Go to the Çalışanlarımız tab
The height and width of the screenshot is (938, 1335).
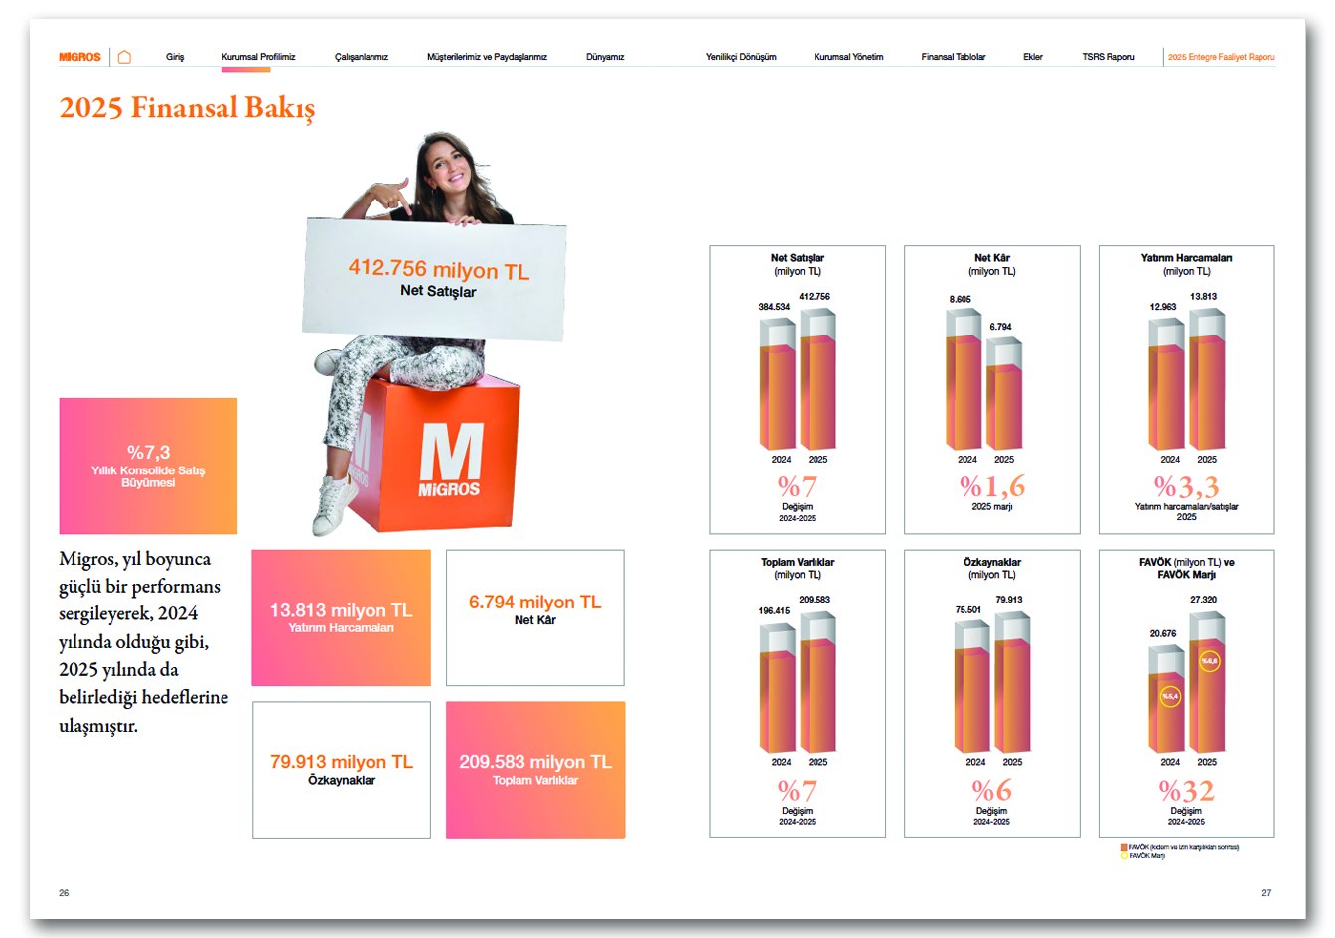tap(362, 57)
